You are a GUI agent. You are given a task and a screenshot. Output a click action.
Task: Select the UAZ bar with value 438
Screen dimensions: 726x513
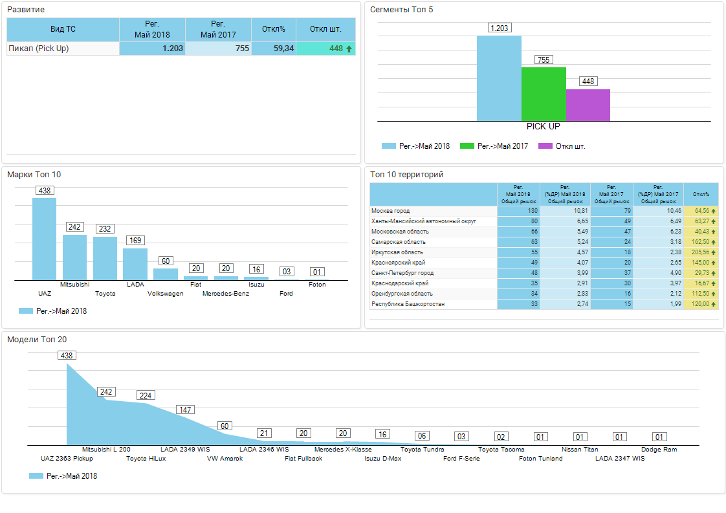pos(44,238)
